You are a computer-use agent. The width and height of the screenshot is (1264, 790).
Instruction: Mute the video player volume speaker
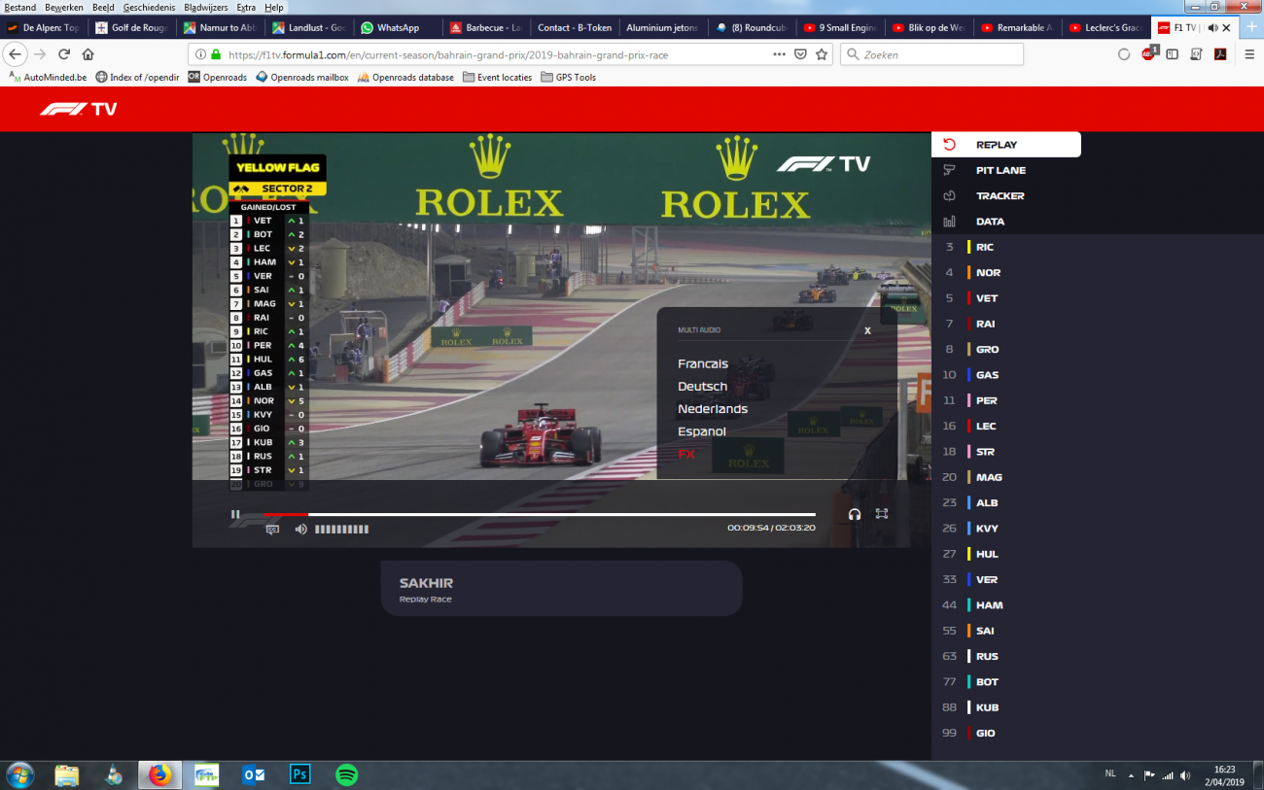click(x=301, y=530)
